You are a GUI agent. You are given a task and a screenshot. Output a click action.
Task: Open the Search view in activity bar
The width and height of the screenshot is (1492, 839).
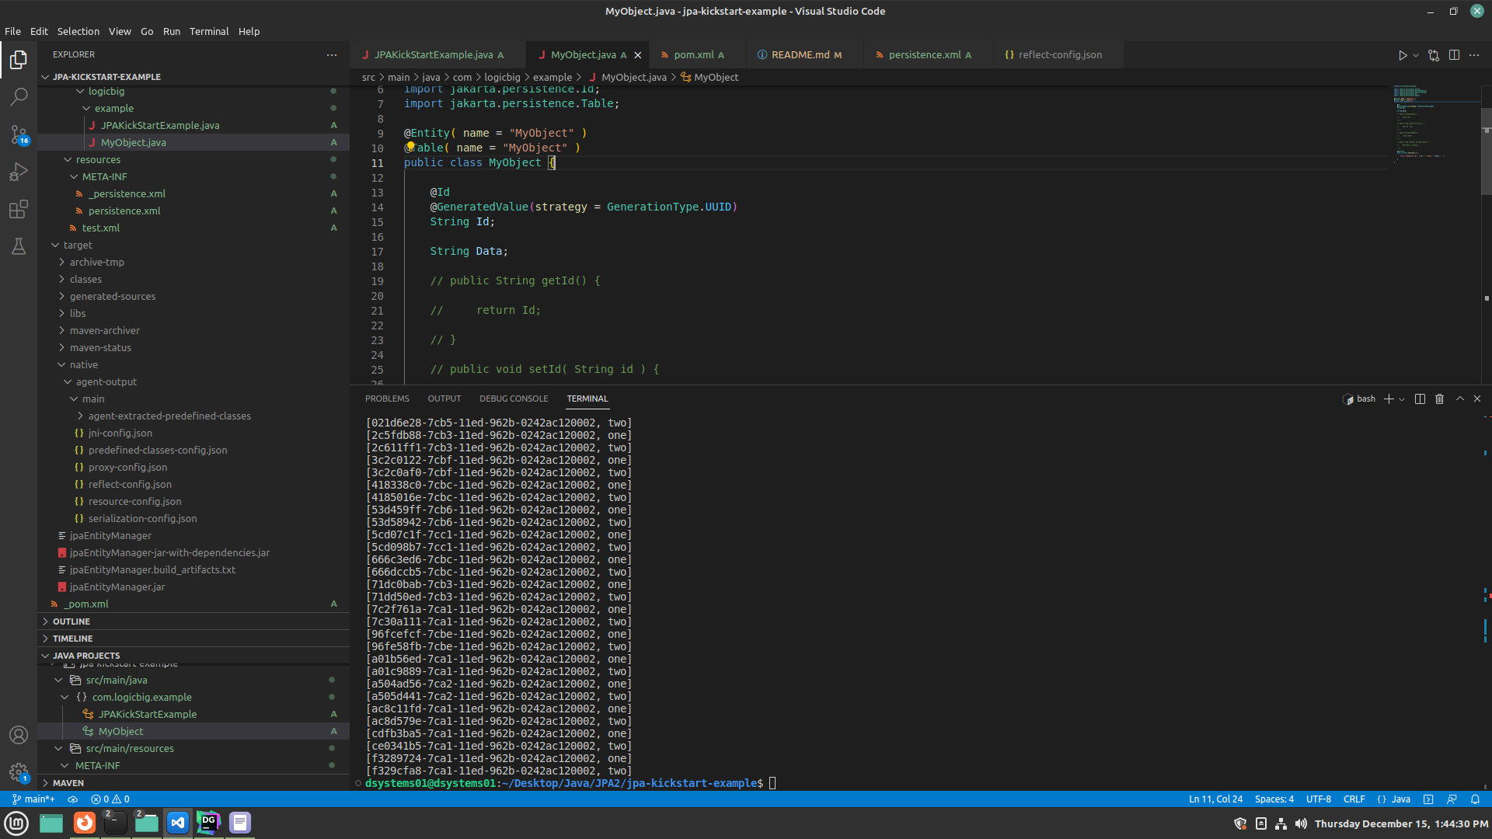19,96
